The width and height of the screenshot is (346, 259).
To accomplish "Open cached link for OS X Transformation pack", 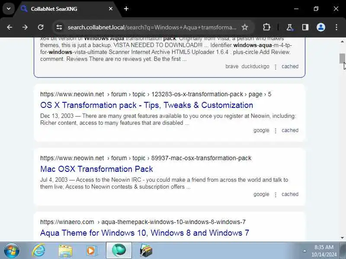I will point(290,130).
